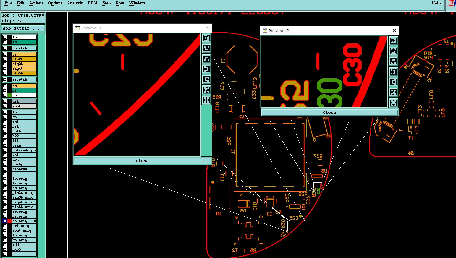Select the rout.orig layer name
This screenshot has width=456, height=258.
tap(24, 231)
